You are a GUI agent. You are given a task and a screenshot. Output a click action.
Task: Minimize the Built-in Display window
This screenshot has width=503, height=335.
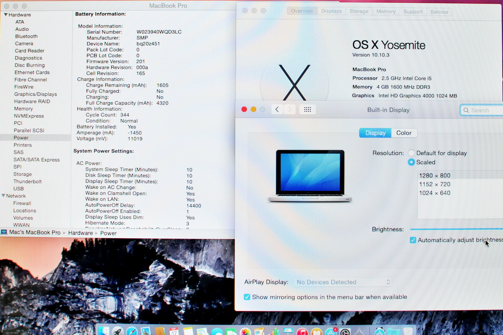click(253, 110)
